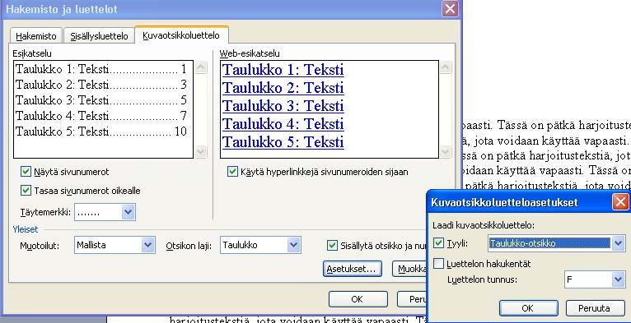This screenshot has height=323, width=631.
Task: Click Taulukko 2: Teksti web preview link
Action: point(283,88)
